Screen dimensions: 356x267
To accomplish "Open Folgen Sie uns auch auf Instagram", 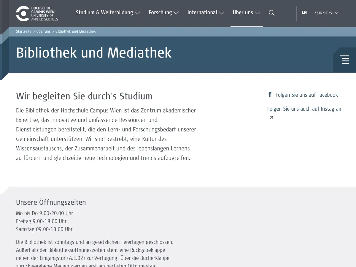I will (x=305, y=109).
